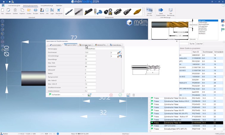The width and height of the screenshot is (225, 135).
Task: Click the Gesamtlänge value field
Action: 90,59
